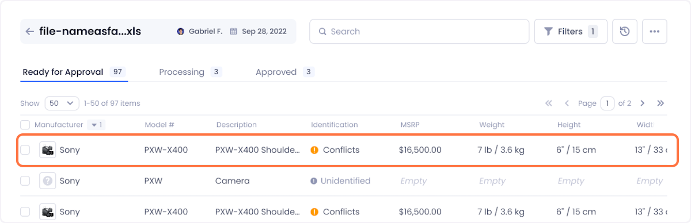Screen dimensions: 691x223
Task: Open the three-dot more options menu
Action: (x=654, y=32)
